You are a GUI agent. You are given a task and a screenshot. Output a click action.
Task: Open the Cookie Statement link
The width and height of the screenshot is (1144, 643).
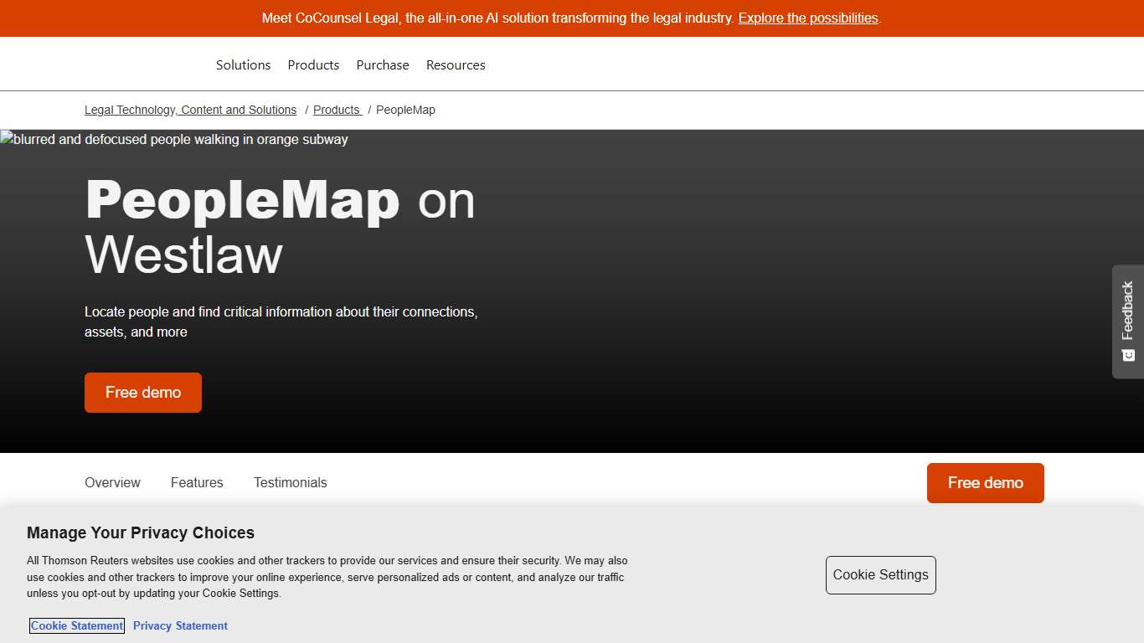76,625
